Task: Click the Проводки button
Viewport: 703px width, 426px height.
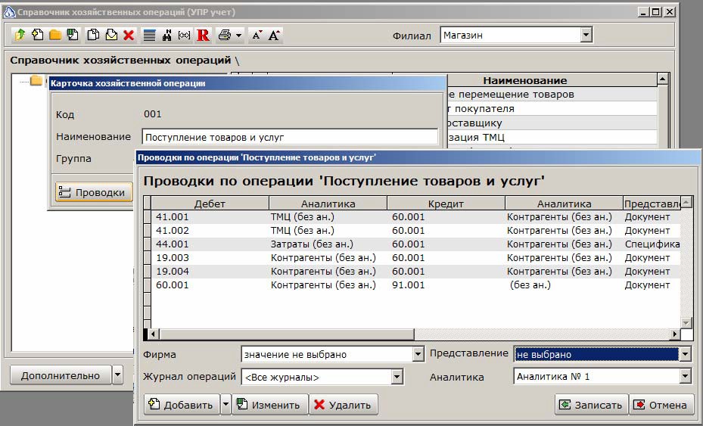Action: click(x=94, y=192)
